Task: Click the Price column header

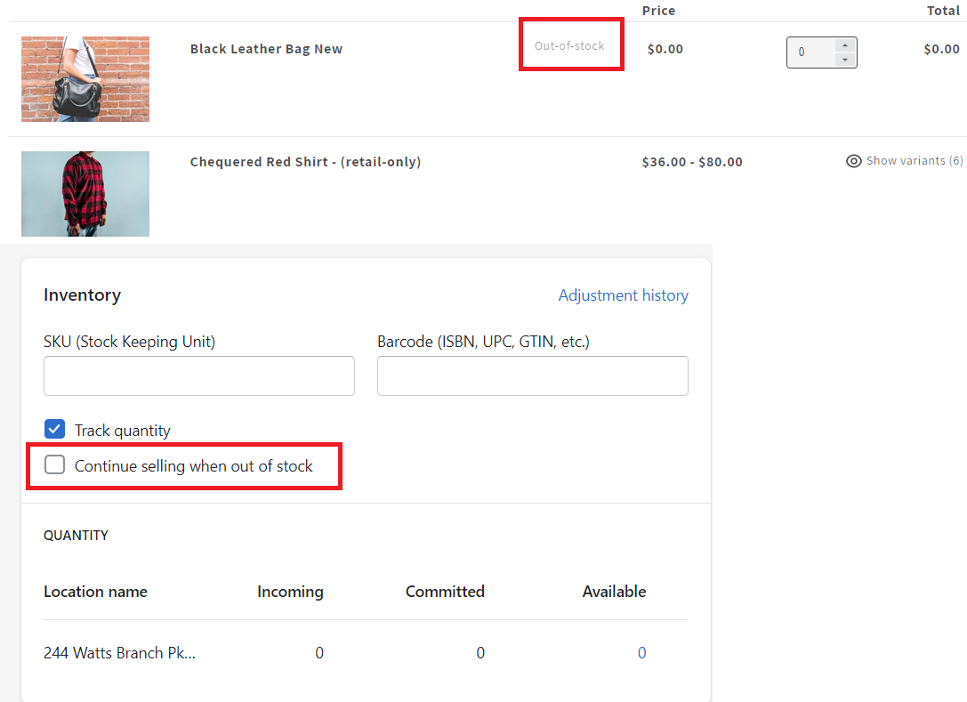Action: tap(658, 11)
